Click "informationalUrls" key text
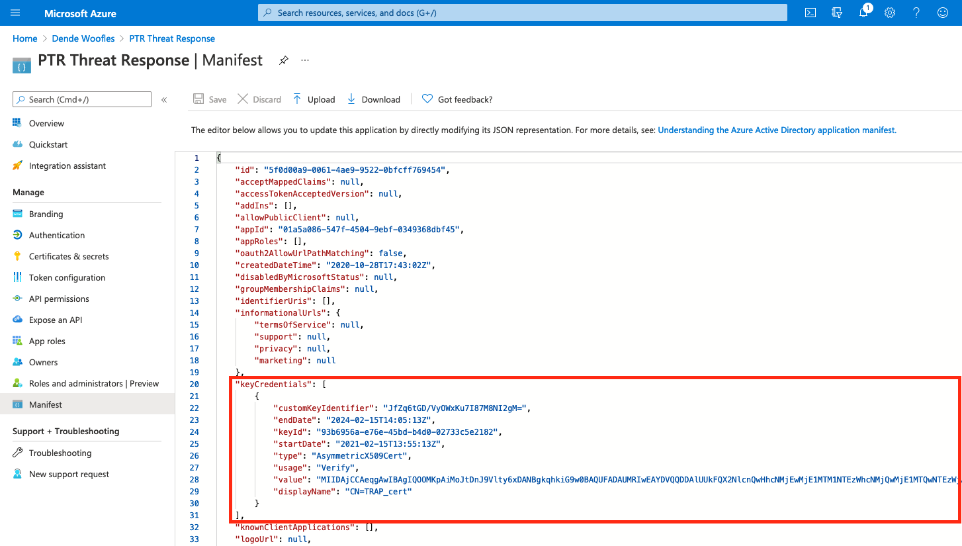The width and height of the screenshot is (962, 546). point(279,312)
